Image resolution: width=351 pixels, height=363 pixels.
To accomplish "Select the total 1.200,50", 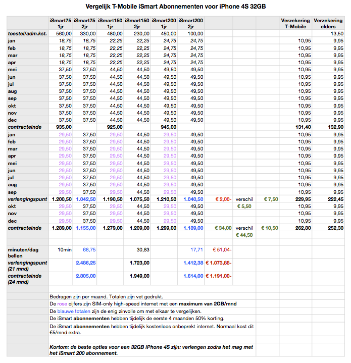I will coord(62,199).
